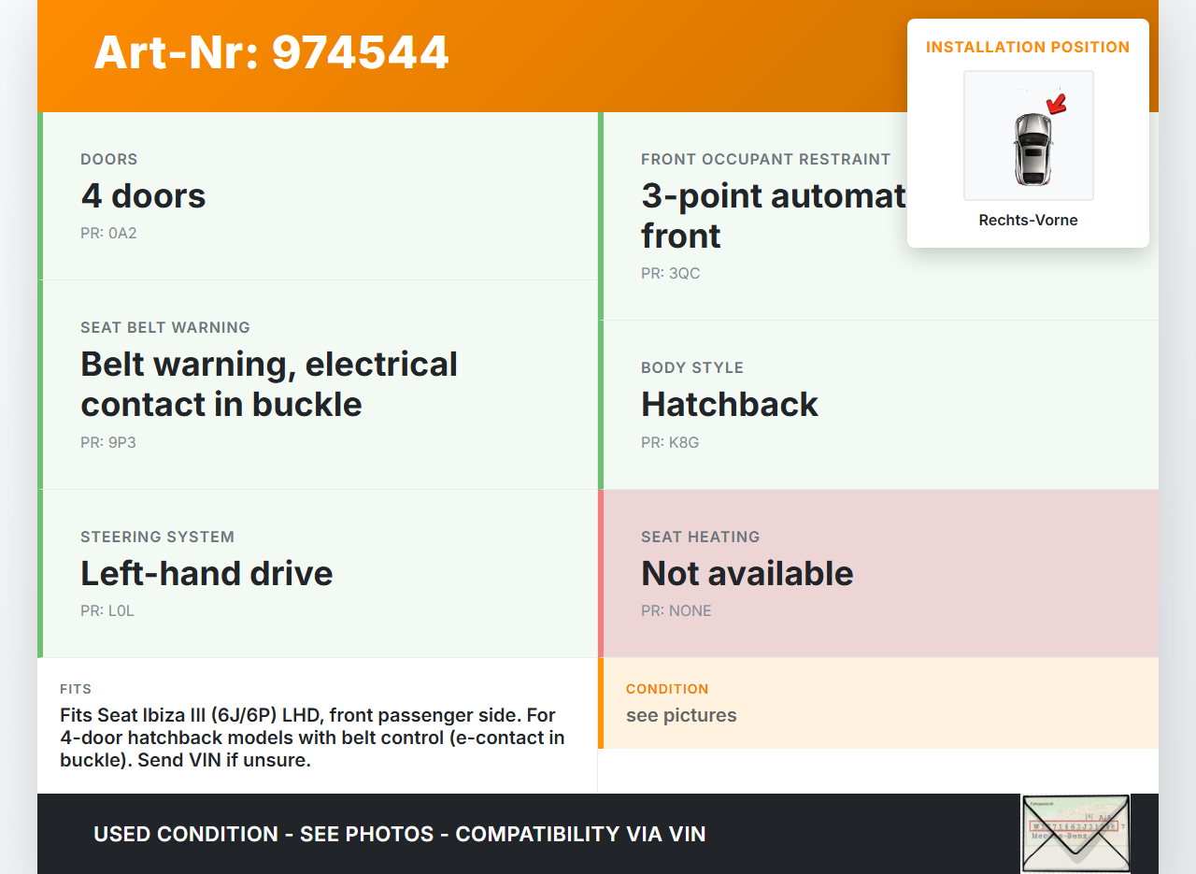This screenshot has height=874, width=1196.
Task: Click the Rechts-Vorne position label
Action: [x=1029, y=221]
